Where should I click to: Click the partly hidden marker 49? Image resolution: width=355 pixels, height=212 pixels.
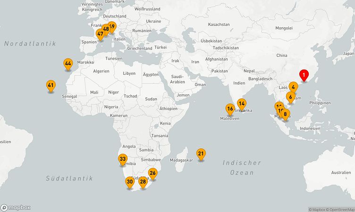[x=112, y=26]
